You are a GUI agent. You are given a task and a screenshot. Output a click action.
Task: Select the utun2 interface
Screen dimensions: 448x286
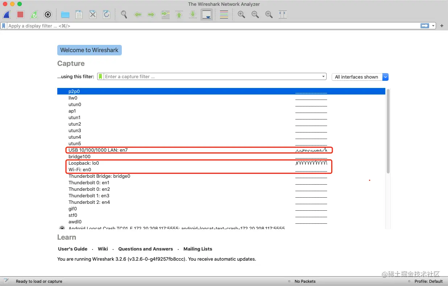point(221,124)
